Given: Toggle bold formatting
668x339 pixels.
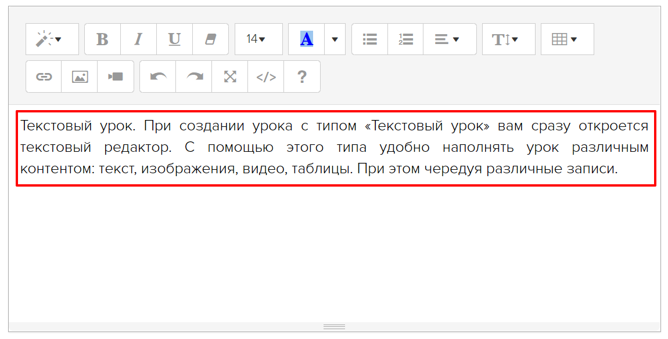Looking at the screenshot, I should point(102,39).
